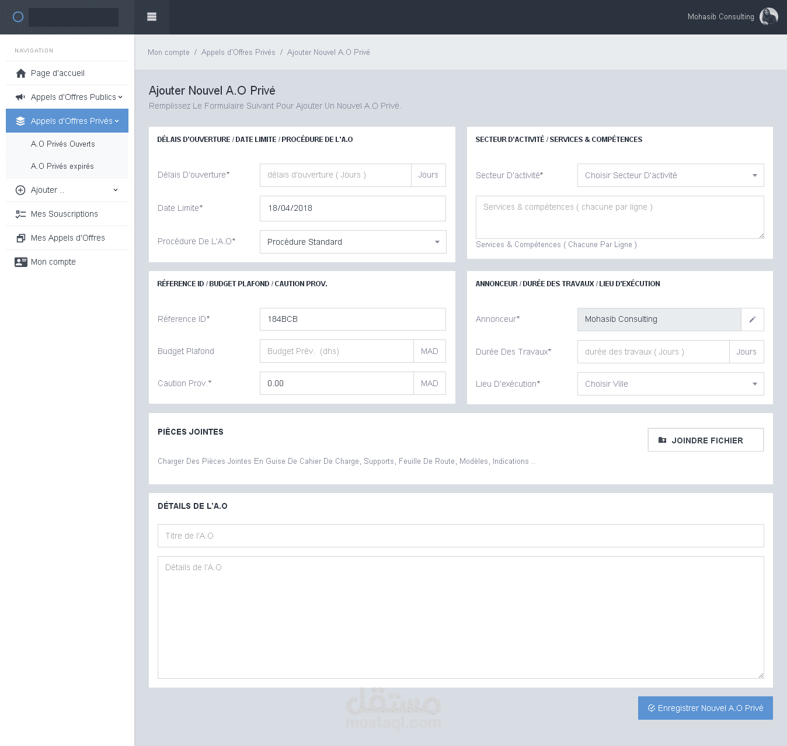Click the JOINDRE FICHIER button
787x746 pixels.
point(706,440)
